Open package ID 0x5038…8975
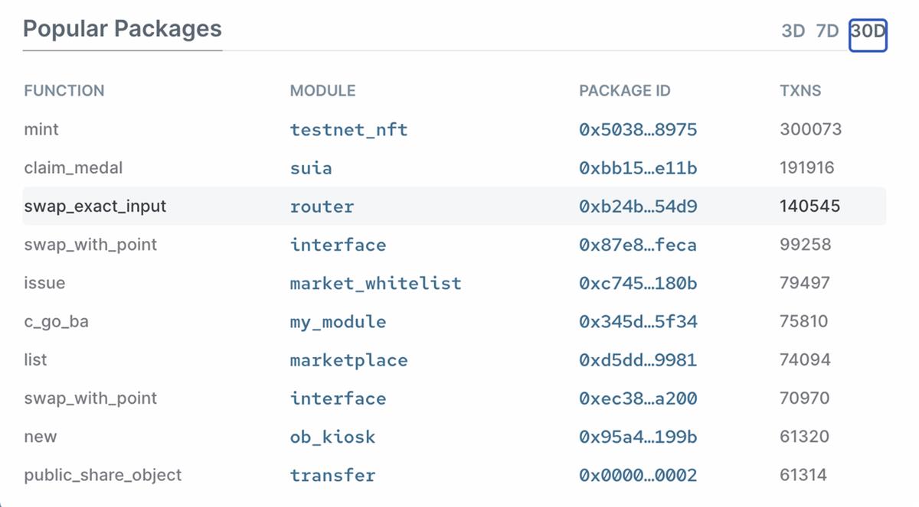 coord(638,130)
